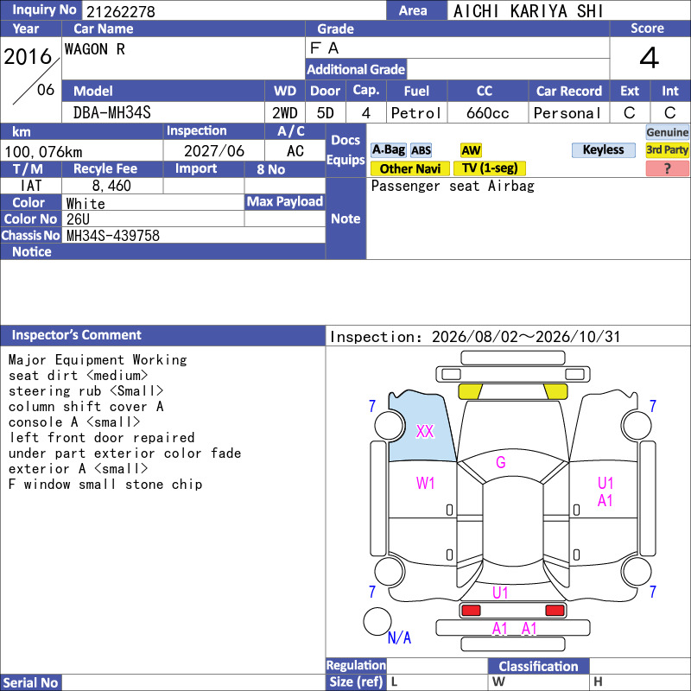
Task: Click the Chassis No value MH34S-439758
Action: coord(113,235)
